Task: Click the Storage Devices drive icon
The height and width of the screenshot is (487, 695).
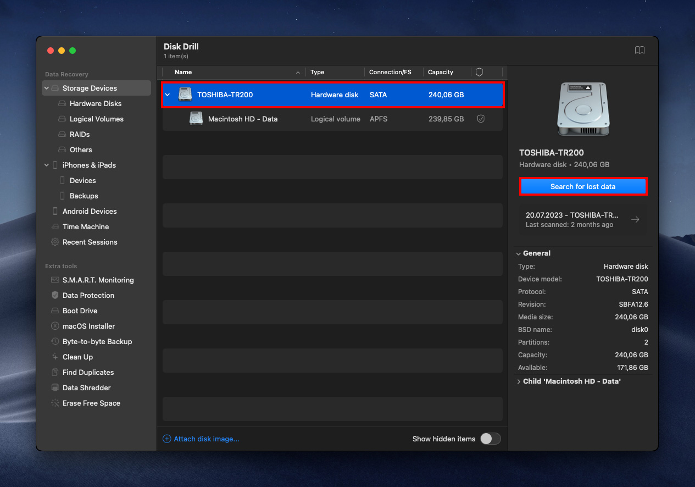Action: click(x=55, y=88)
